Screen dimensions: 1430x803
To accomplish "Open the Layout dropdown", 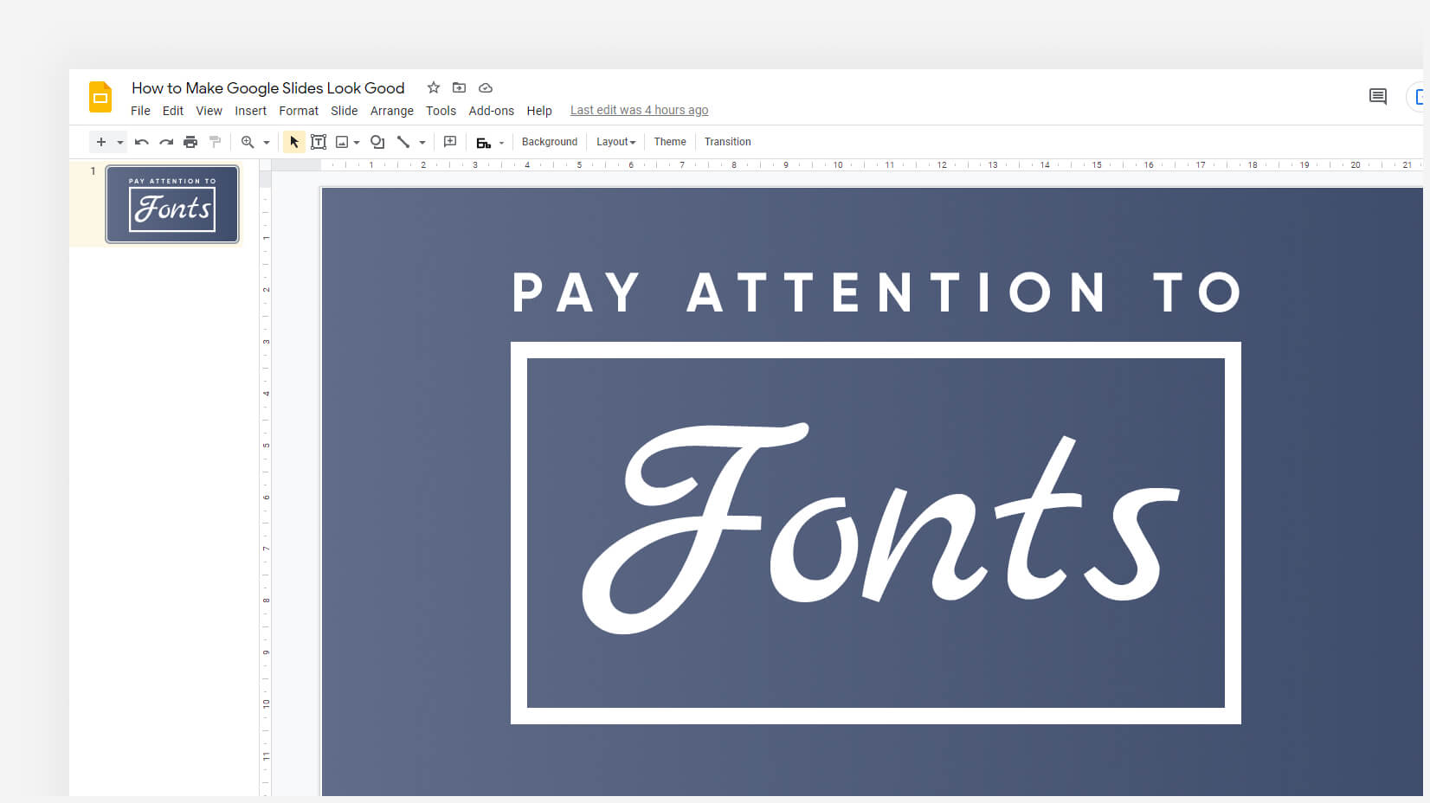I will click(615, 142).
